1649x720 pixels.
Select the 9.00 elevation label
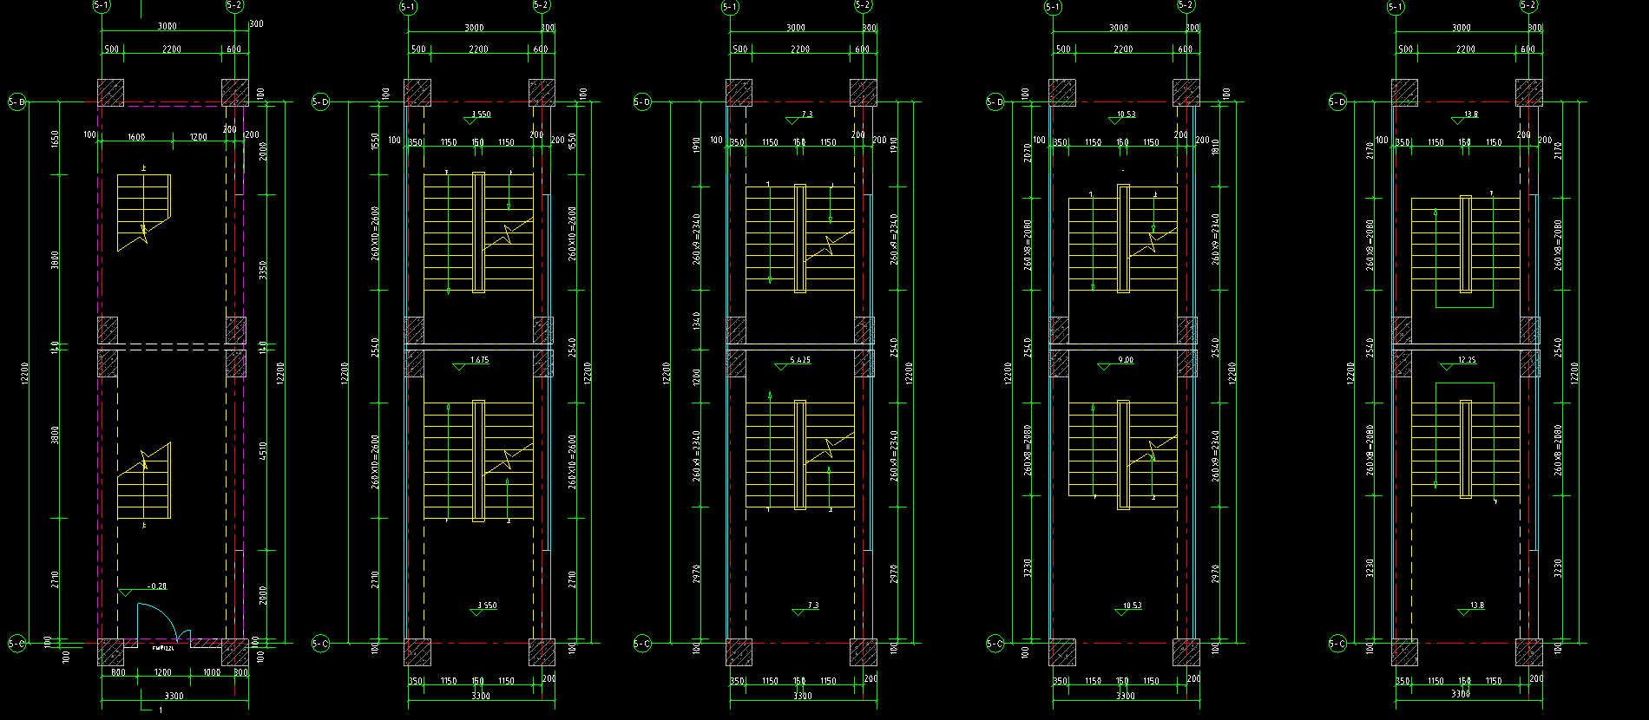1126,360
